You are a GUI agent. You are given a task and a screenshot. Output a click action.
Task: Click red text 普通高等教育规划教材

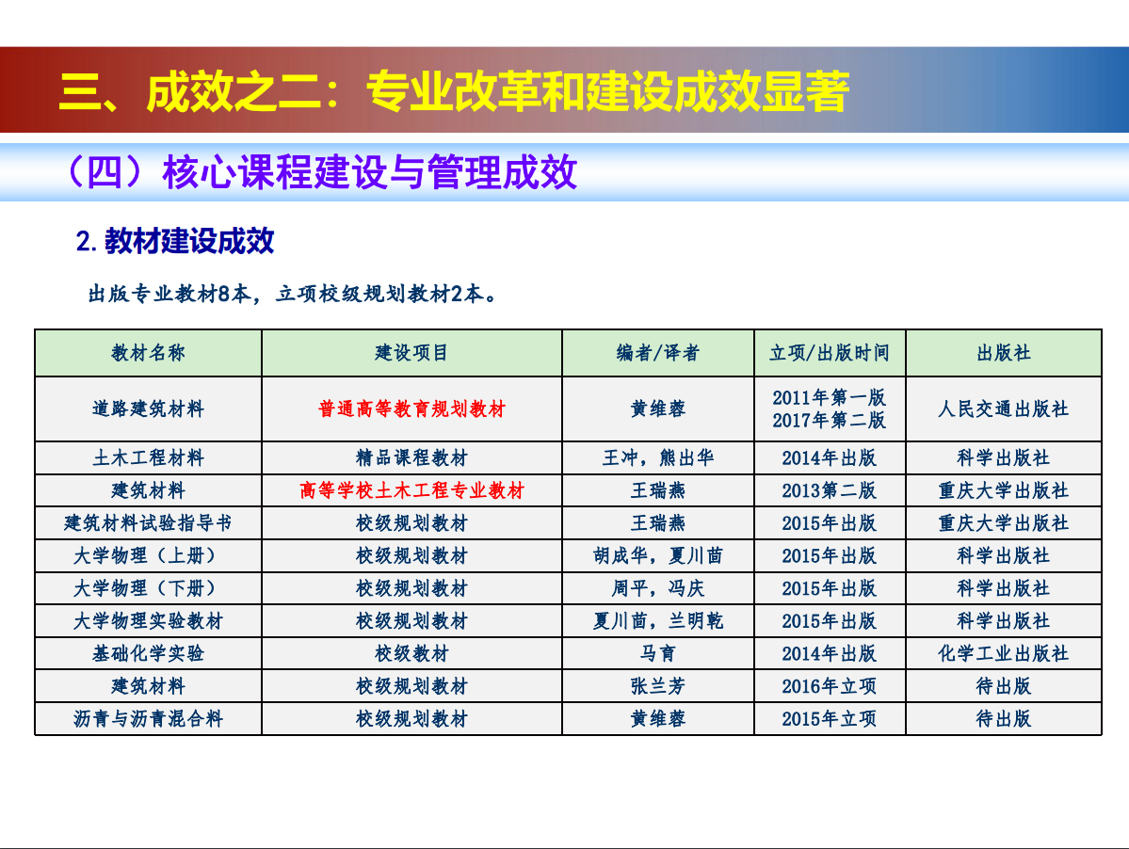[x=411, y=409]
